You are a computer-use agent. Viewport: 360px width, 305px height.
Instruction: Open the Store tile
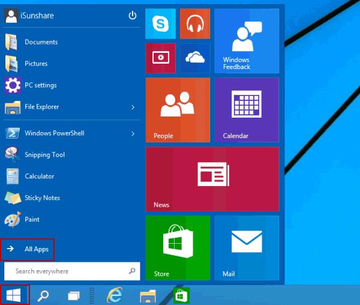pos(178,248)
